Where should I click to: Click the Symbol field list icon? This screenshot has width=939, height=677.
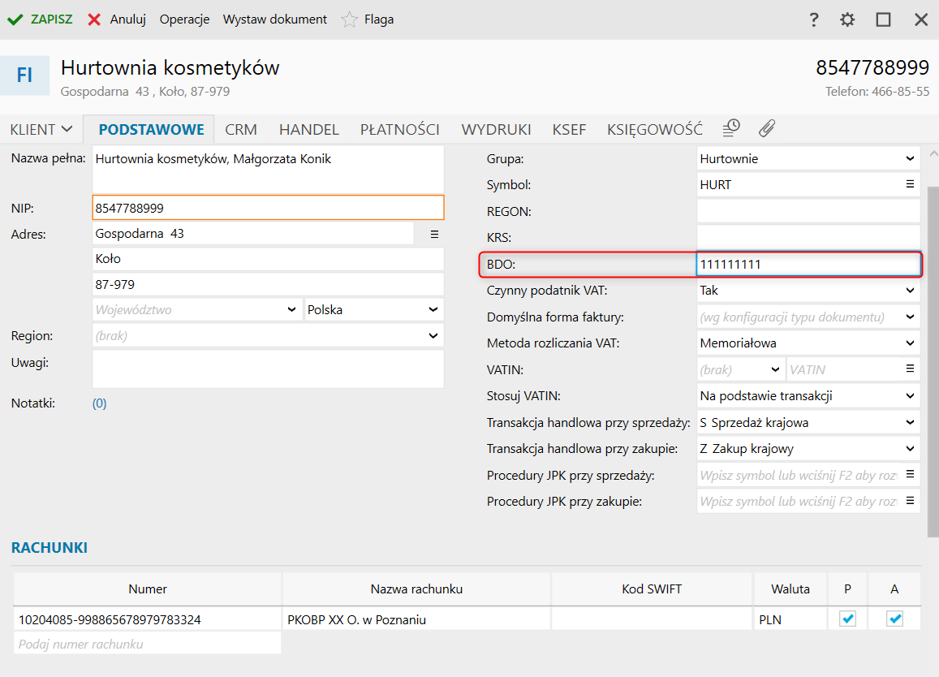910,185
